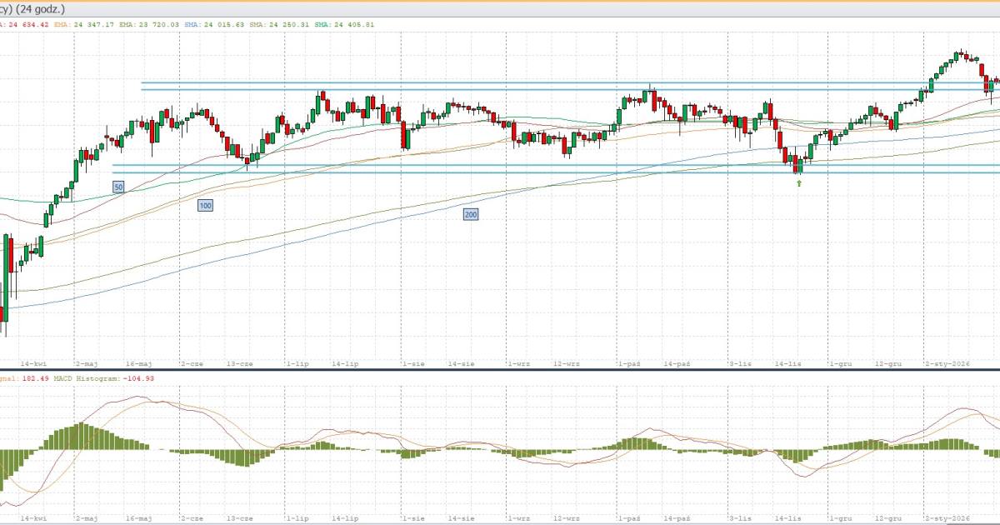This screenshot has height=525, width=1000.
Task: Click "16-maj" on the bottom MACD date axis
Action: pos(139,517)
